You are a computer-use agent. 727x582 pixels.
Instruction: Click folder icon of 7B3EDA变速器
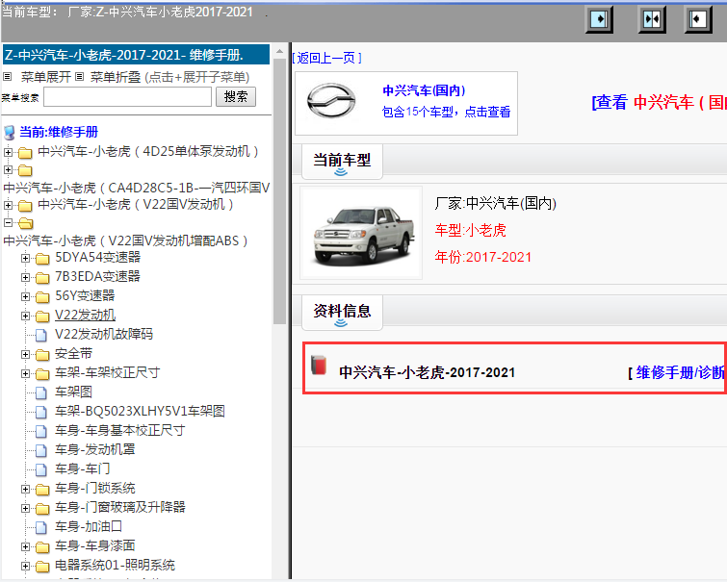(42, 278)
